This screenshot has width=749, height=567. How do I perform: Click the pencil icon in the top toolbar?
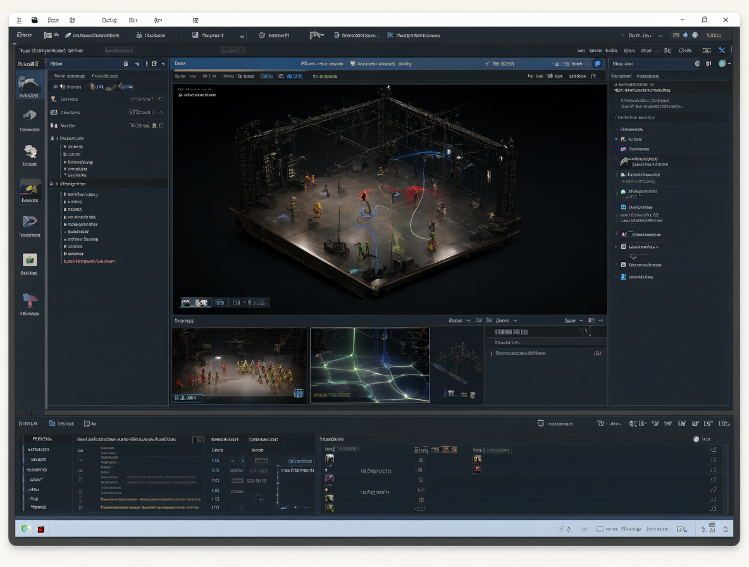click(x=68, y=35)
